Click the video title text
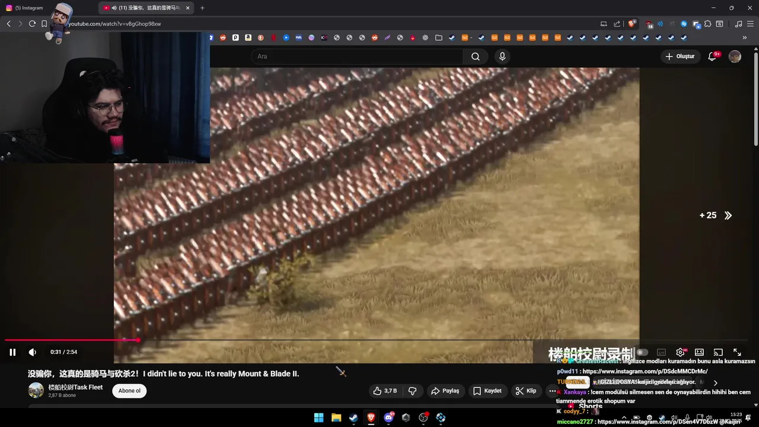Screen dimensions: 759x427 tap(164, 374)
